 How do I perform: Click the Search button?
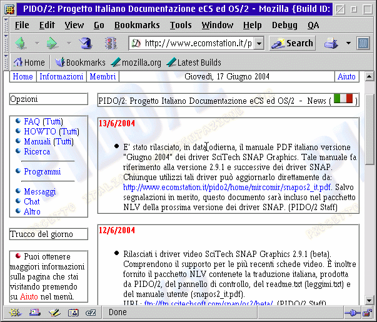coord(293,43)
